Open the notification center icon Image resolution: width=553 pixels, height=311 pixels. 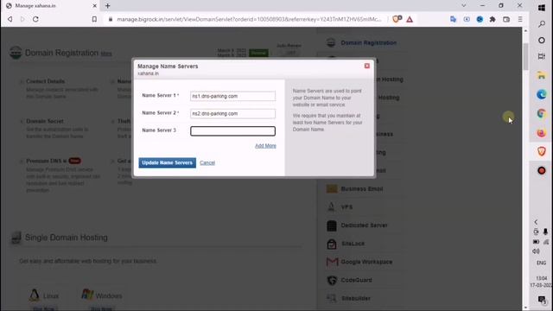coord(542,300)
